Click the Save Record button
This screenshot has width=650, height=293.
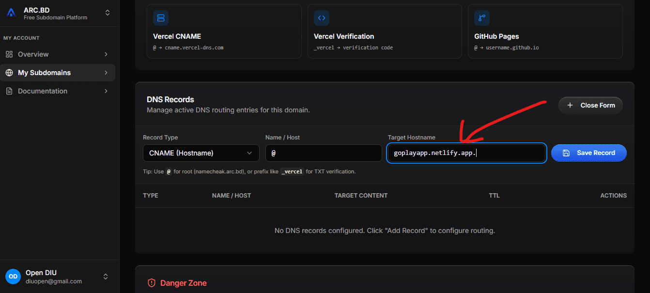pyautogui.click(x=589, y=153)
